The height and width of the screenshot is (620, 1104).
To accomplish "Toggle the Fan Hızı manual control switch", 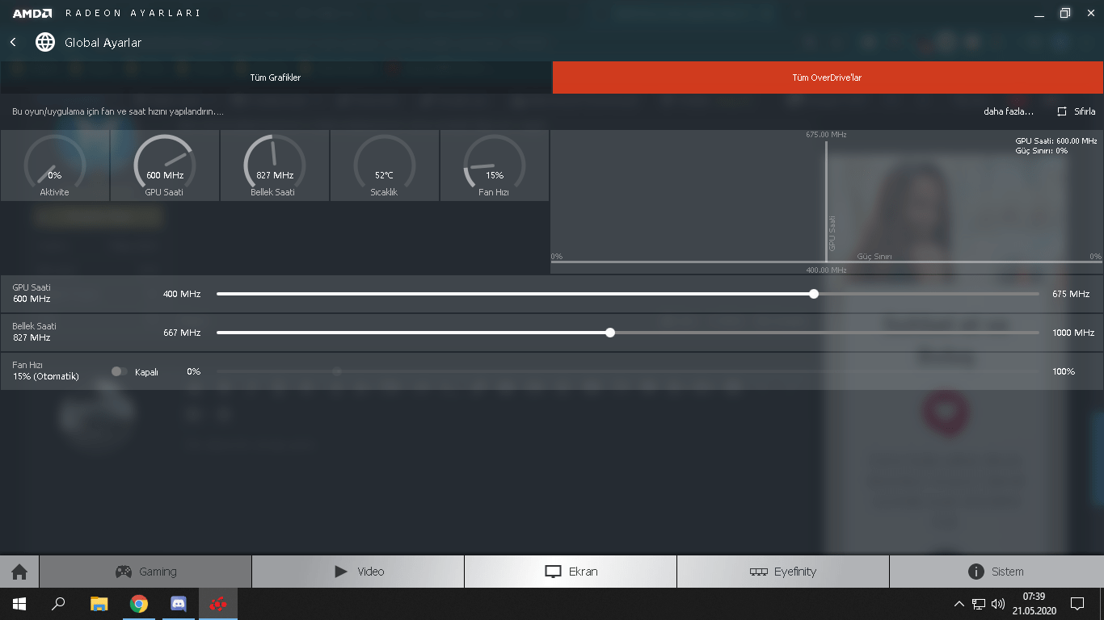I will 119,371.
